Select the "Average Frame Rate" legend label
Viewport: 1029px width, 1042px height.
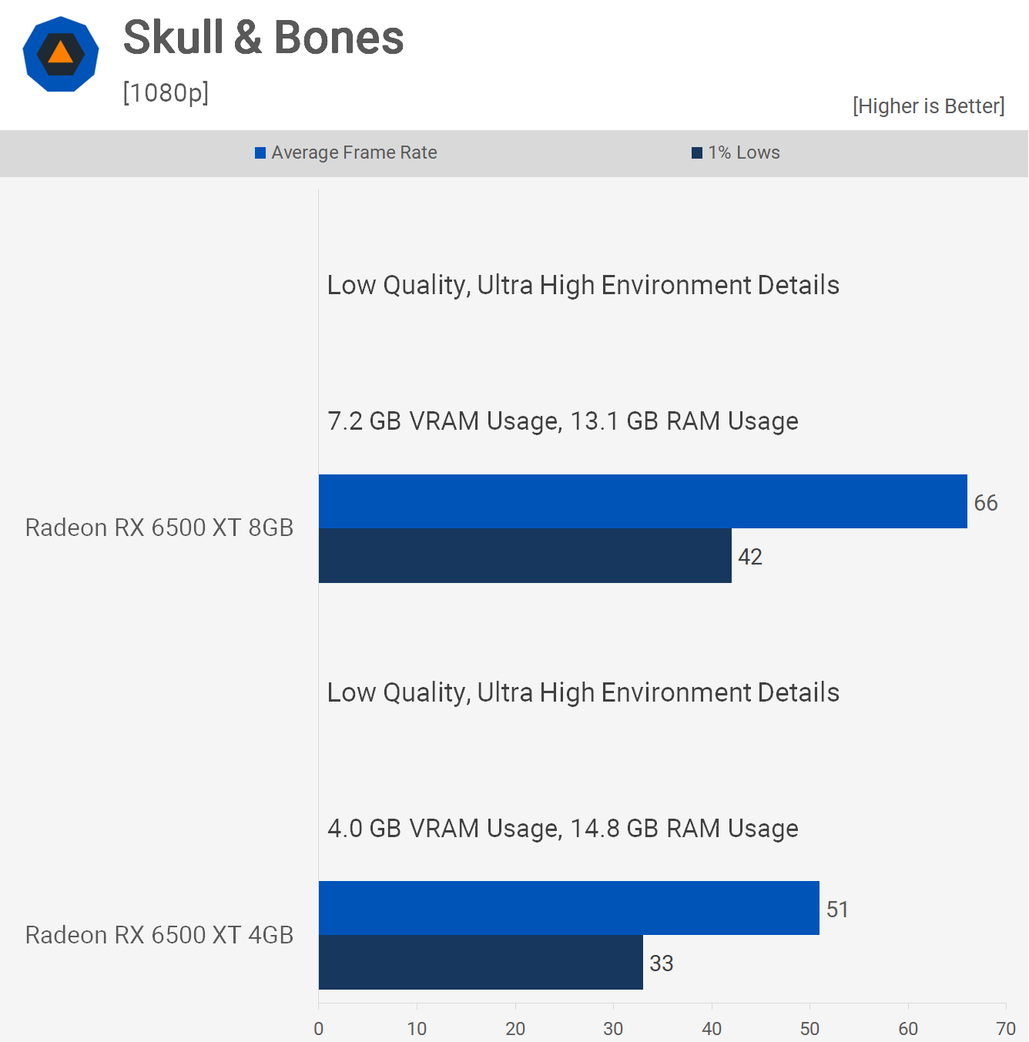pyautogui.click(x=354, y=152)
